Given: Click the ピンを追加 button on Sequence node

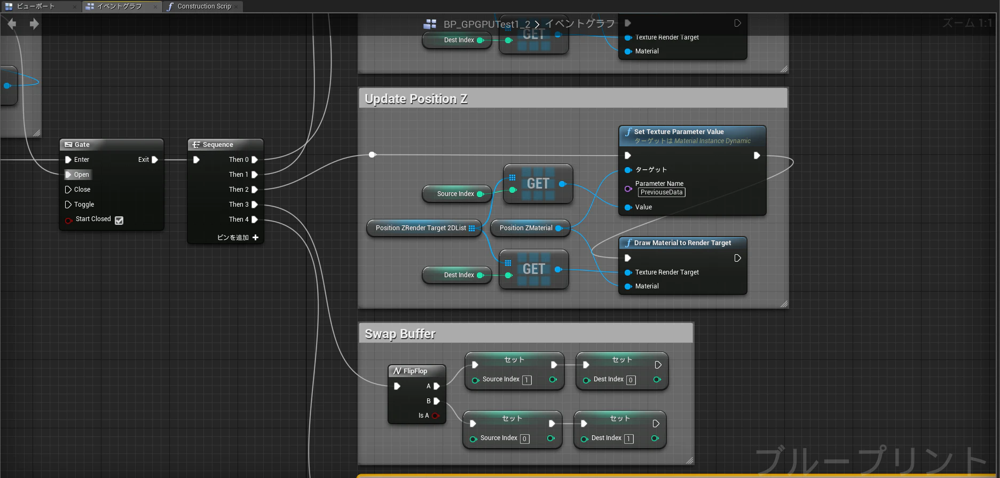Looking at the screenshot, I should 238,238.
